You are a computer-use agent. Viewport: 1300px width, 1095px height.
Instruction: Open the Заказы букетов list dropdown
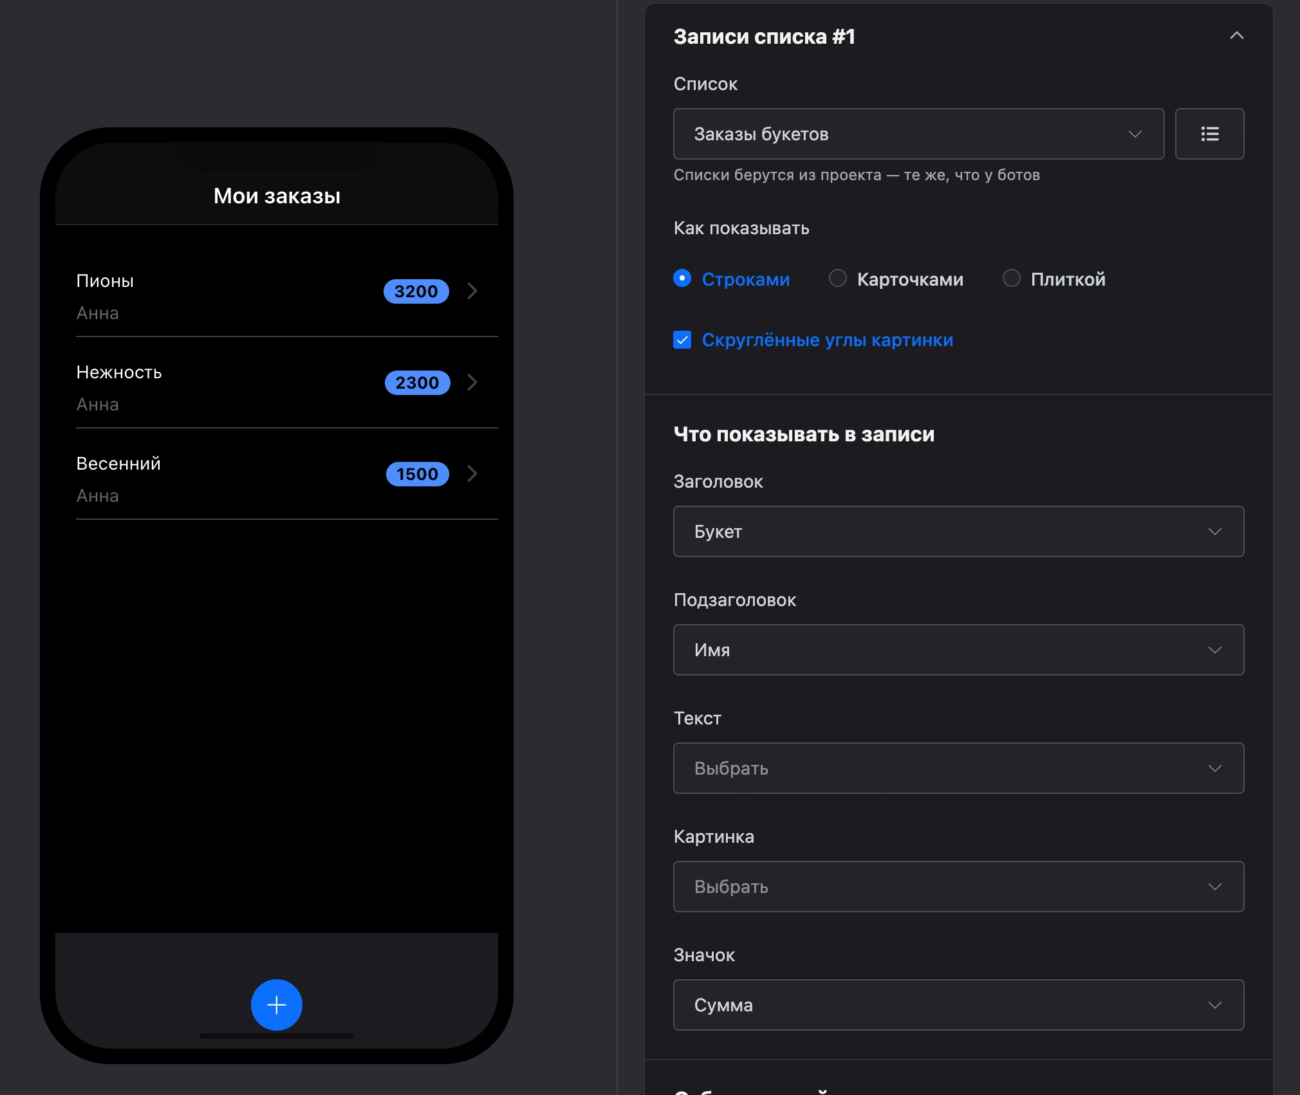pyautogui.click(x=918, y=134)
